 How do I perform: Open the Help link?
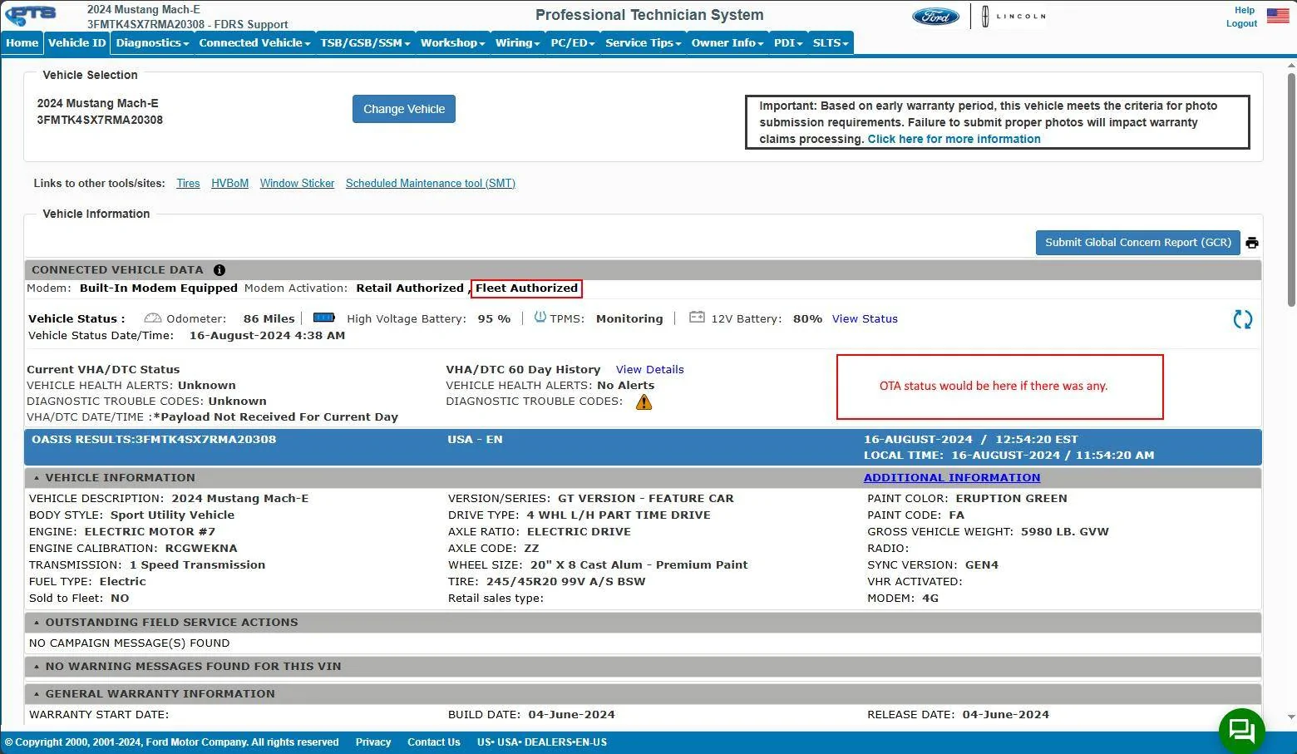coord(1245,11)
